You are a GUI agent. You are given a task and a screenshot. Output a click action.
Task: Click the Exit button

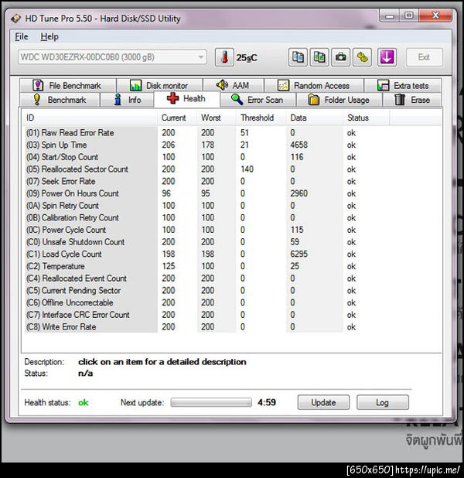click(x=424, y=57)
